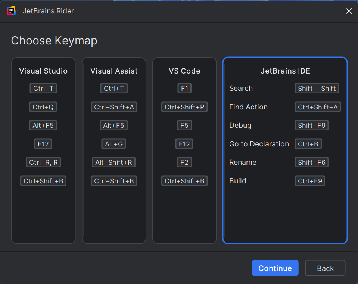Image resolution: width=358 pixels, height=284 pixels.
Task: Pick the VS Code keymap card
Action: coord(184,150)
